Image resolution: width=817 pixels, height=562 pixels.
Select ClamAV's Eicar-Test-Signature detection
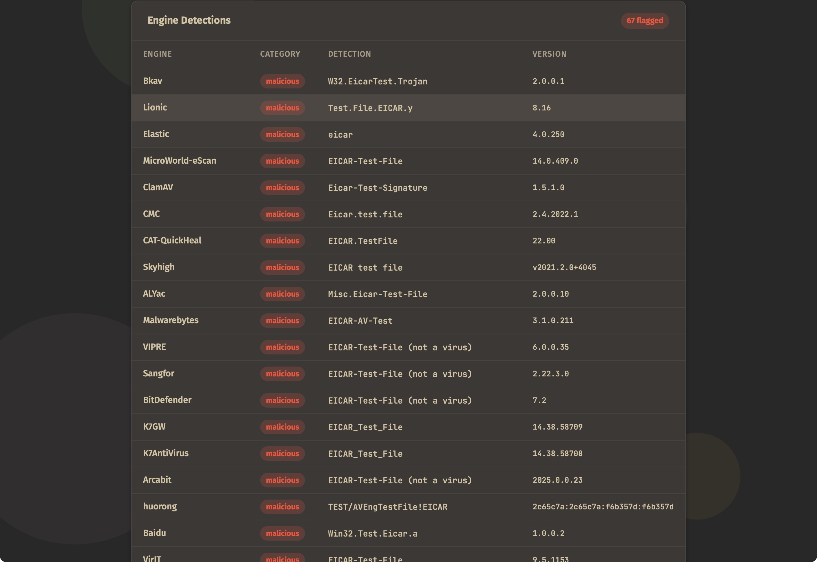[378, 188]
